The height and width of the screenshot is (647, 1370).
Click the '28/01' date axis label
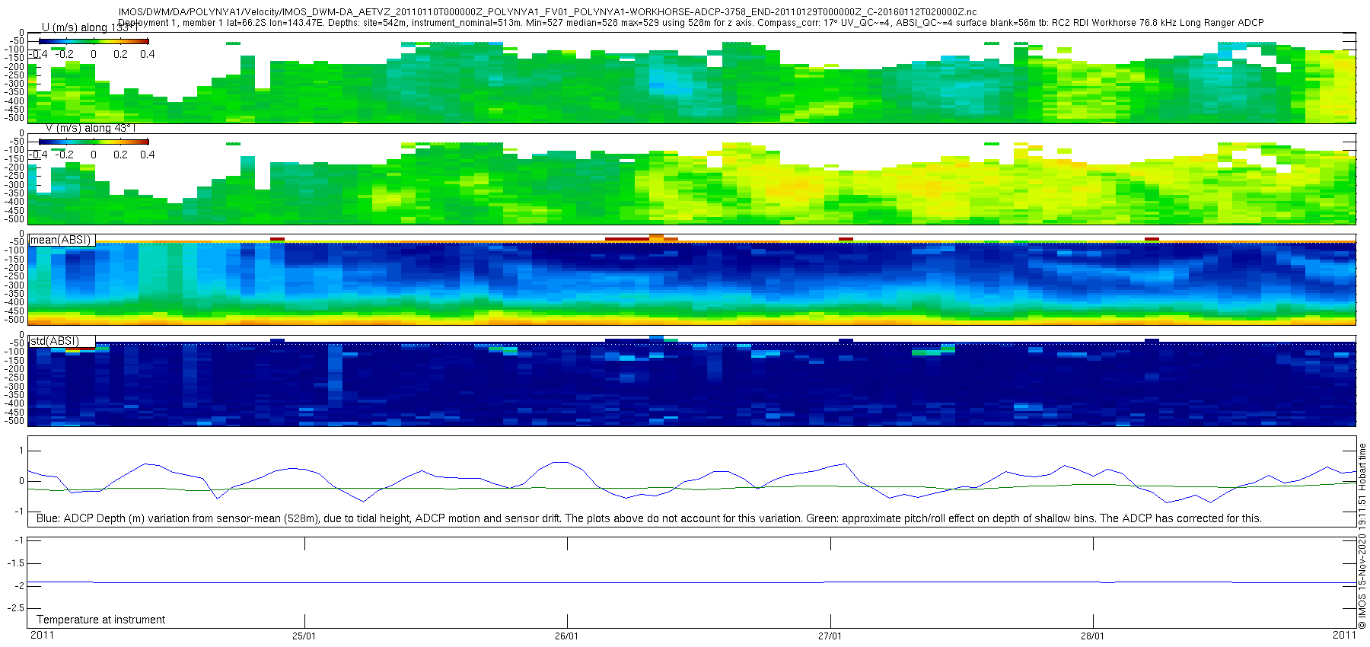pyautogui.click(x=1092, y=636)
